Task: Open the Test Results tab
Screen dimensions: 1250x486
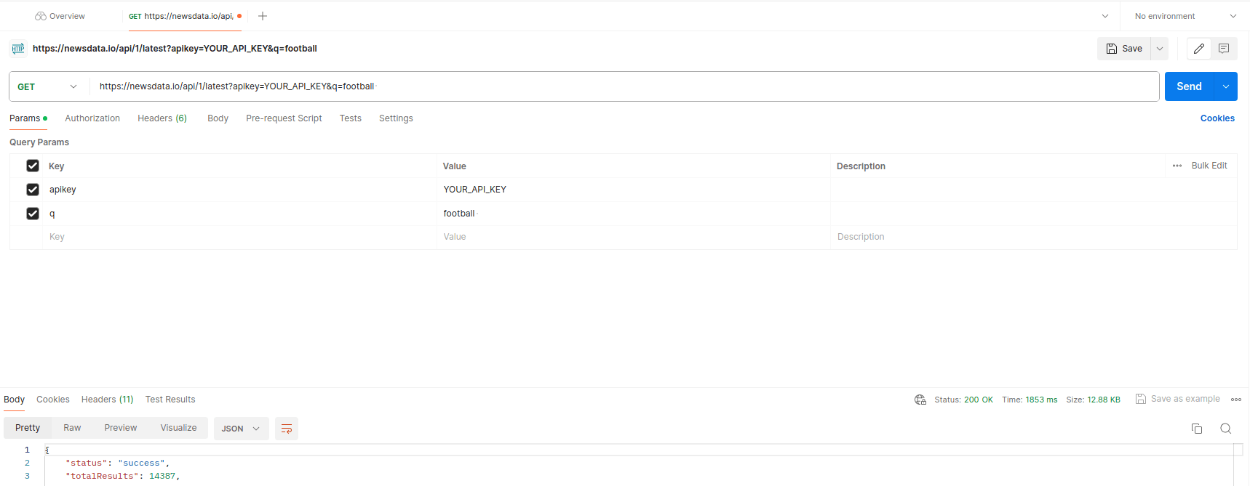Action: 170,400
